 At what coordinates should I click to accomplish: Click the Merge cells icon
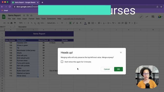pyautogui.click(x=93, y=23)
